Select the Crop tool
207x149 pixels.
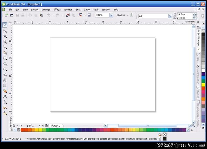(5, 36)
